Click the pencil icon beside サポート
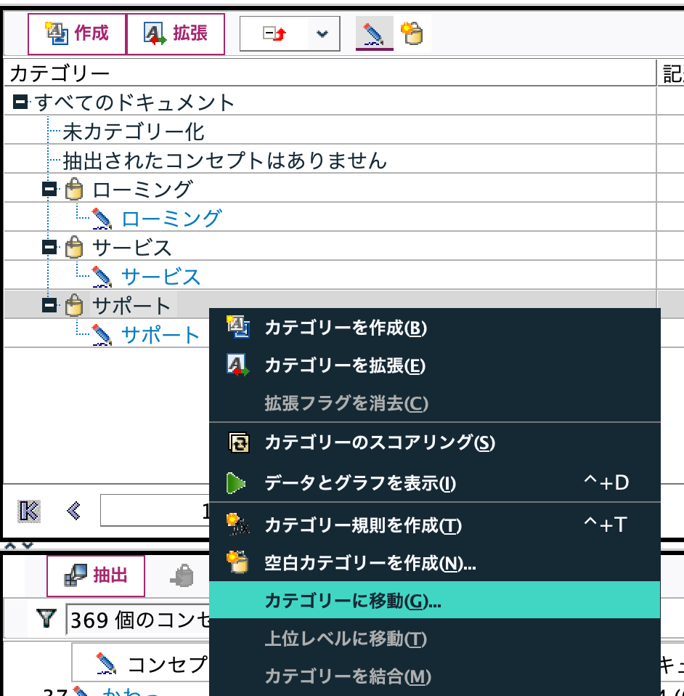The height and width of the screenshot is (696, 684). (100, 335)
